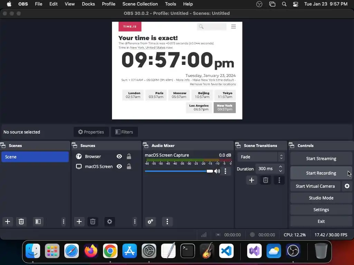Increase transition duration with up arrow
This screenshot has width=354, height=265.
tap(280, 167)
